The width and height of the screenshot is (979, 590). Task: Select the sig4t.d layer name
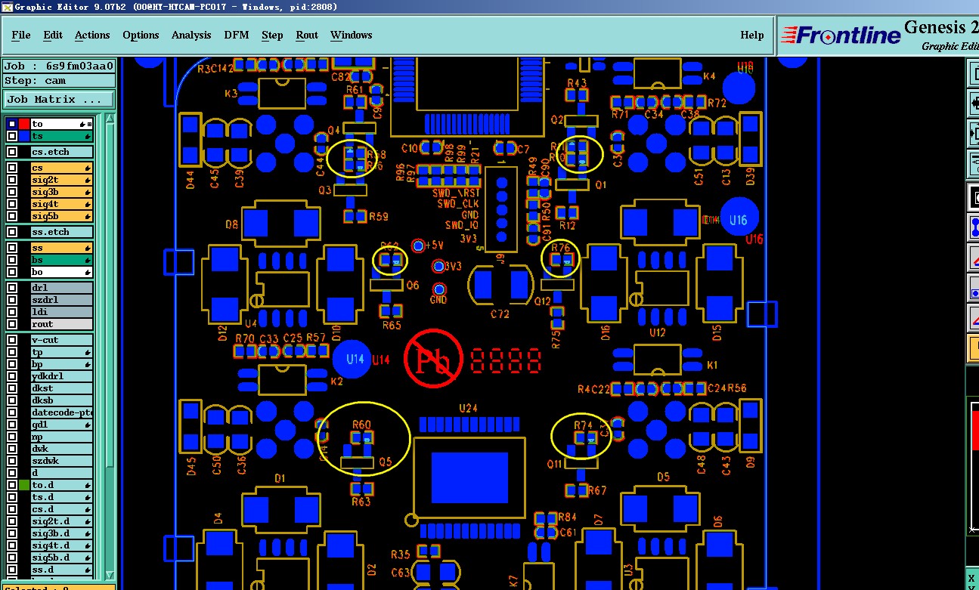pyautogui.click(x=61, y=545)
